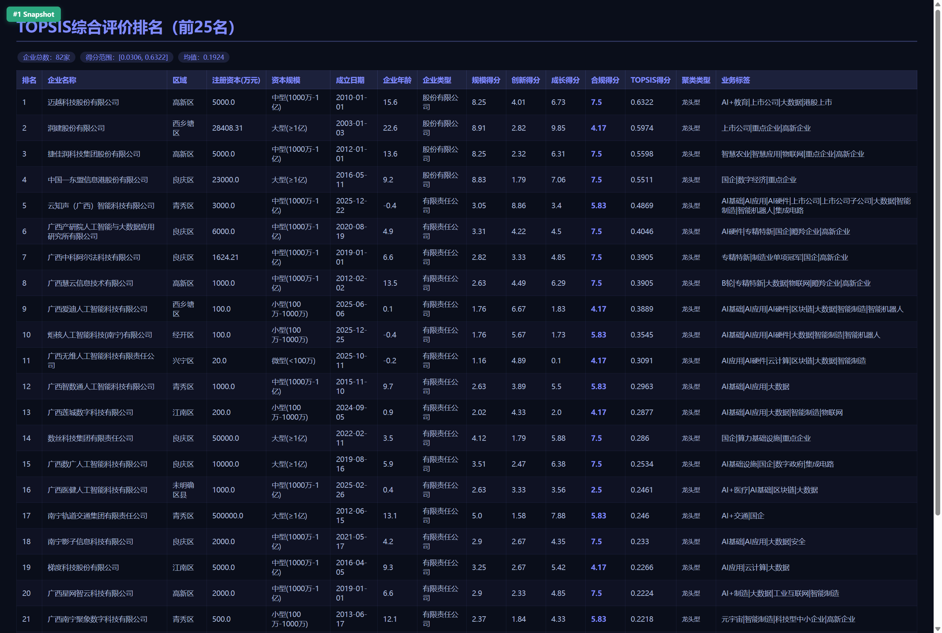Click the 成长得分 column header
The image size is (942, 633).
click(x=565, y=80)
